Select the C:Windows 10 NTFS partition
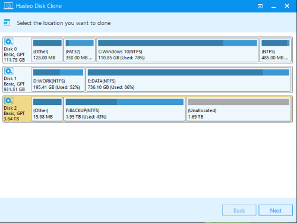Image resolution: width=297 pixels, height=223 pixels. point(178,50)
